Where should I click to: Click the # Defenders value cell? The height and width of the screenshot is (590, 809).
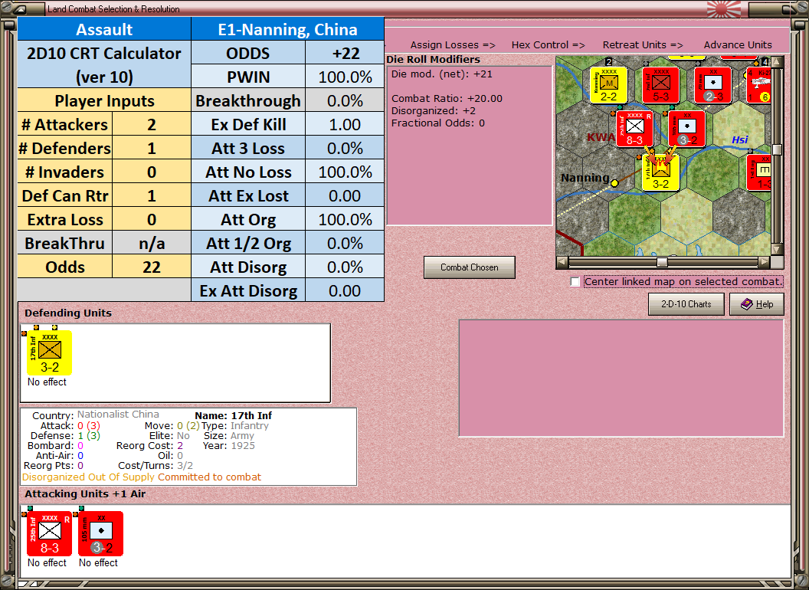[x=152, y=148]
